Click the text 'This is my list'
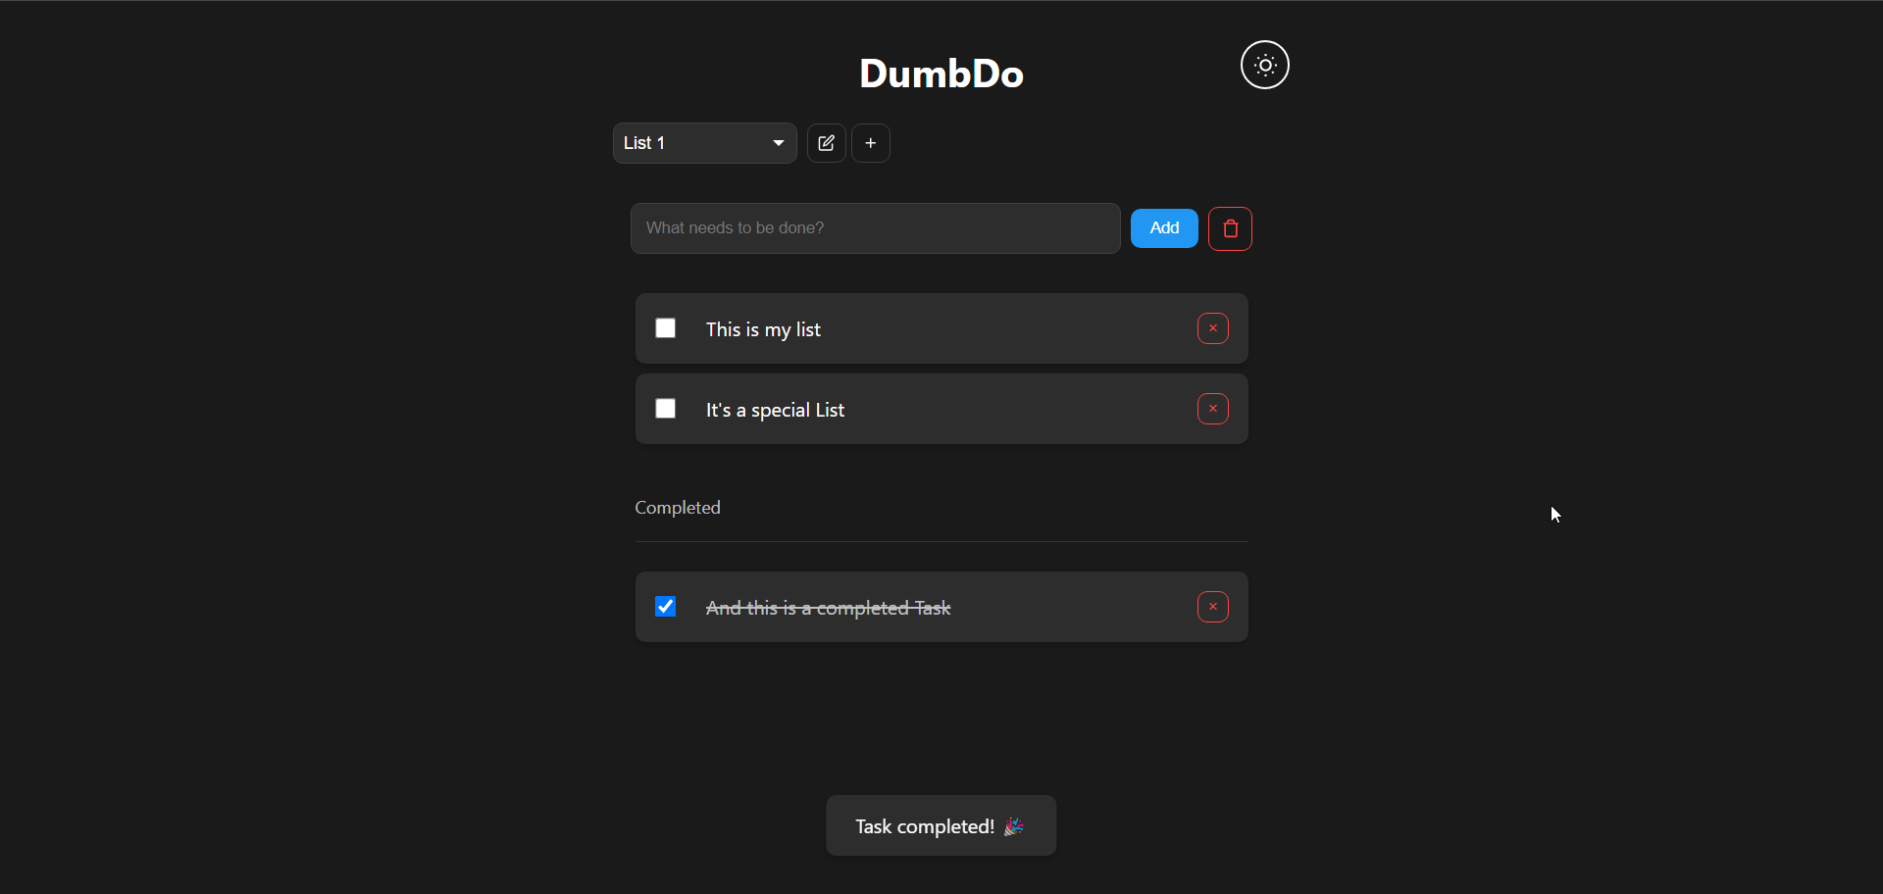The height and width of the screenshot is (894, 1883). (x=762, y=328)
